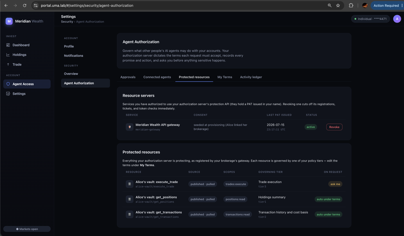Click the execute_trade resource icon
Screen dimensions: 404x236
click(130, 184)
